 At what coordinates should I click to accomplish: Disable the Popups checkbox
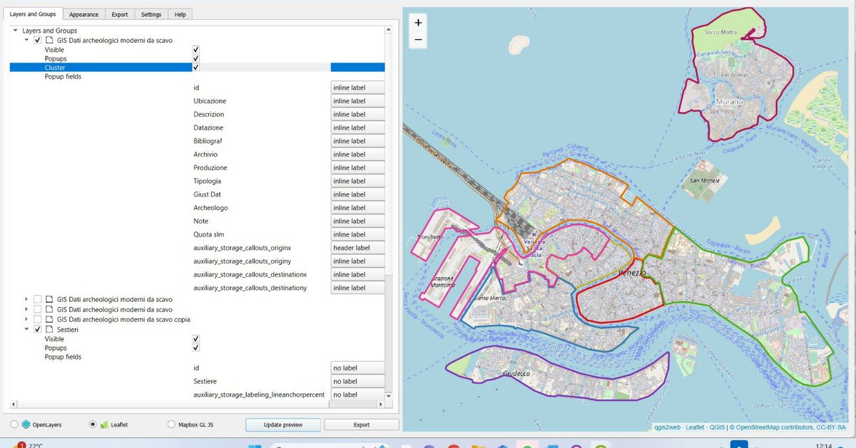pyautogui.click(x=195, y=58)
